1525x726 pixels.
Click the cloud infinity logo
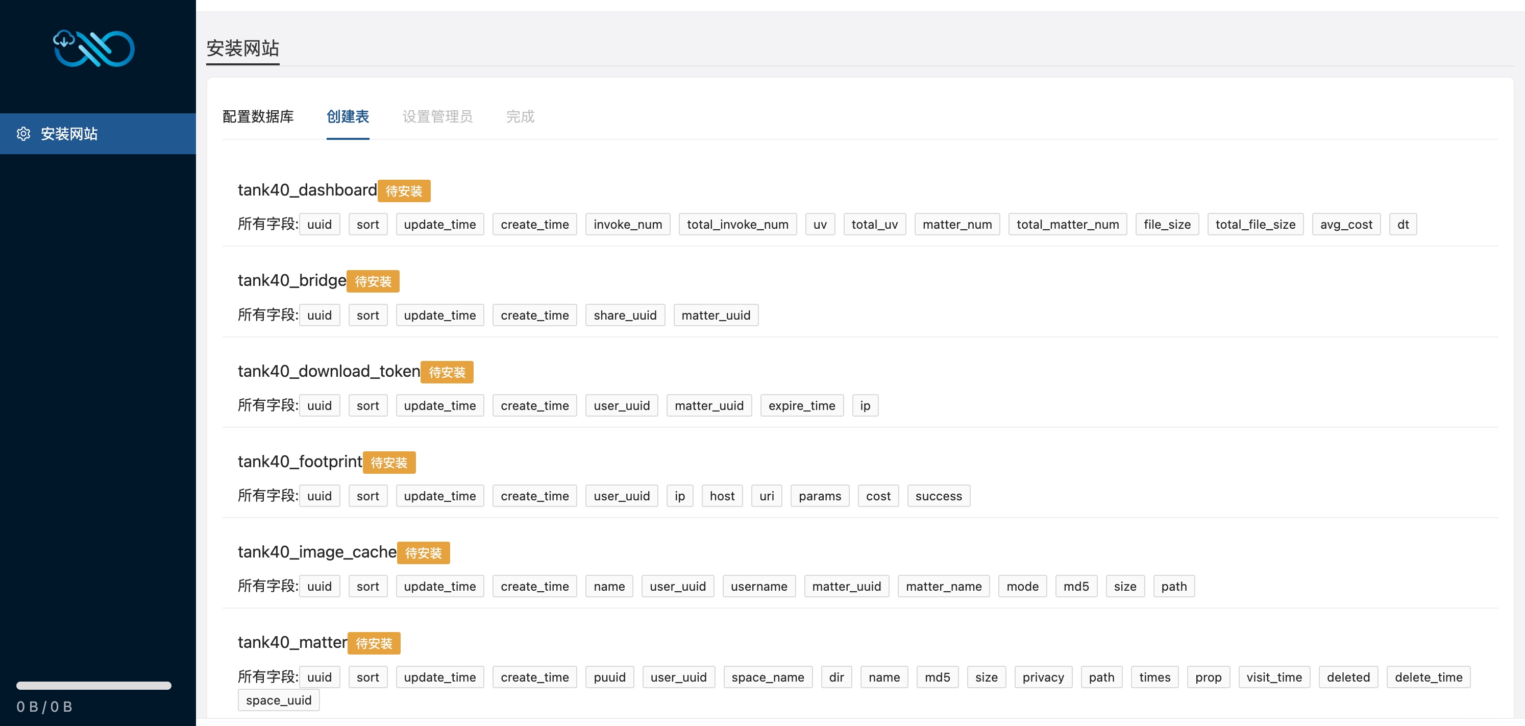coord(94,48)
